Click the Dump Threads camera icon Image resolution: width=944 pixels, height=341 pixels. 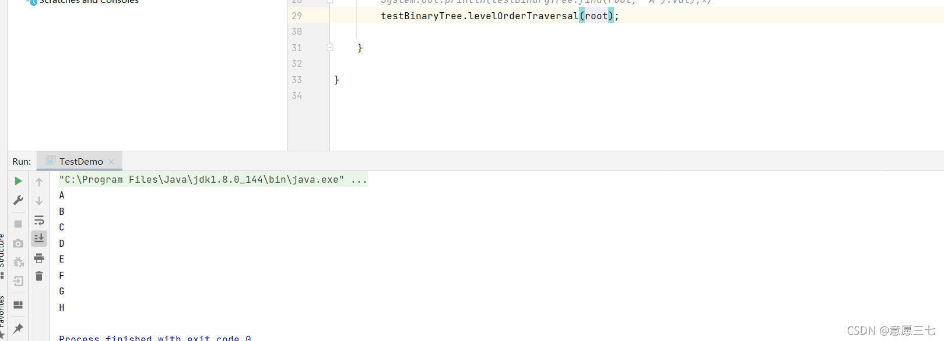click(18, 243)
